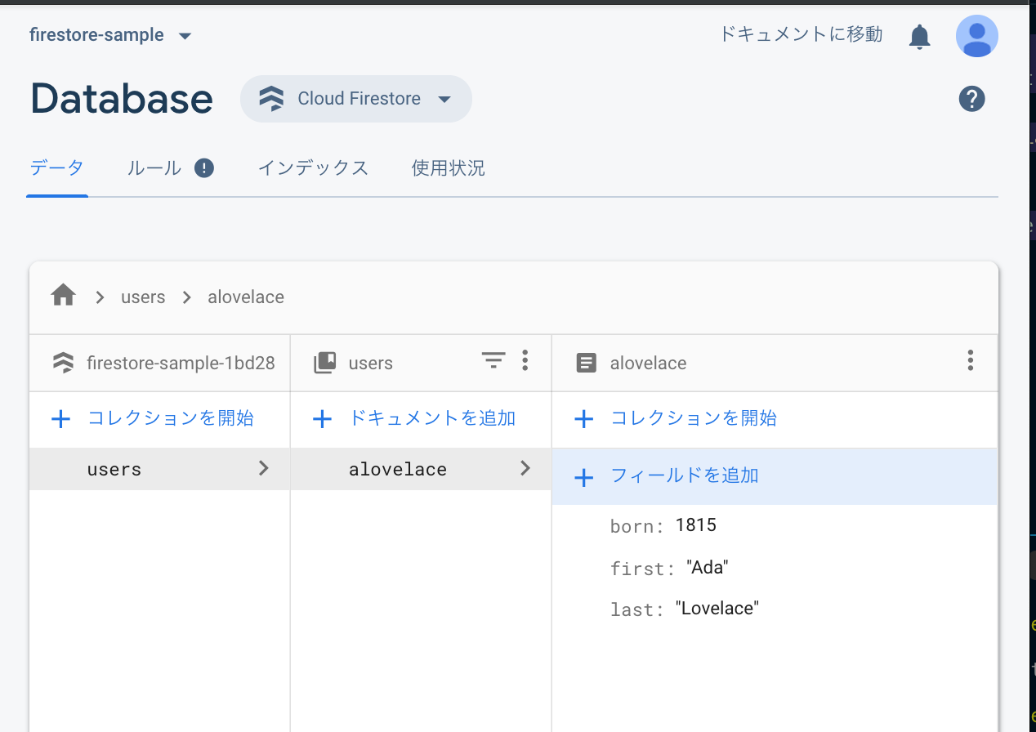
Task: Click the users column header title
Action: pos(371,363)
